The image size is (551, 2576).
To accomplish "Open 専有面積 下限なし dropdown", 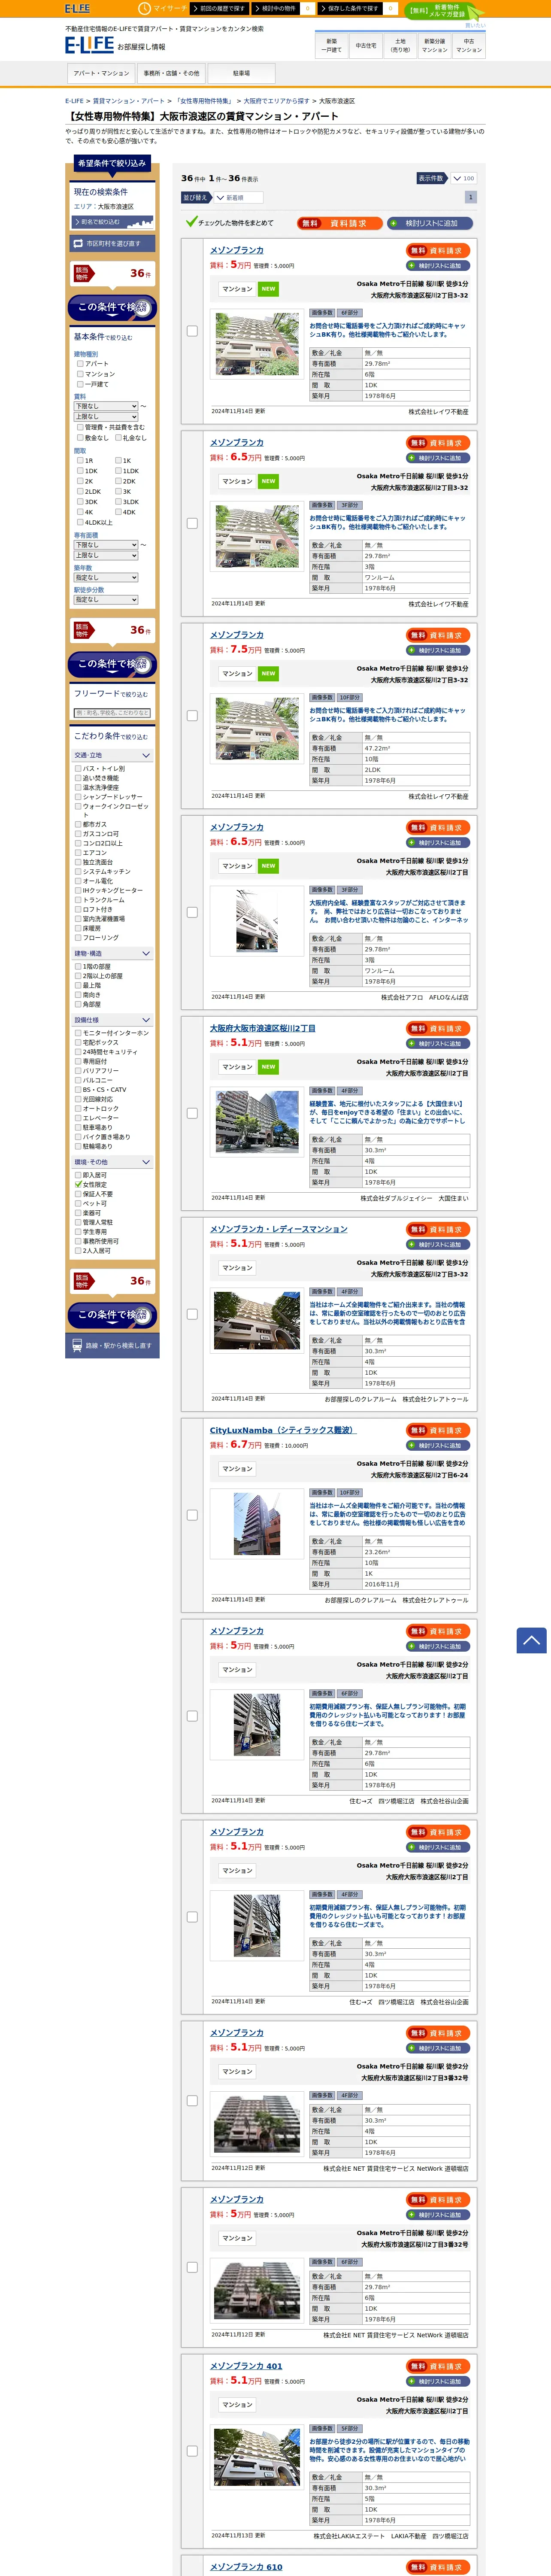I will click(x=105, y=545).
